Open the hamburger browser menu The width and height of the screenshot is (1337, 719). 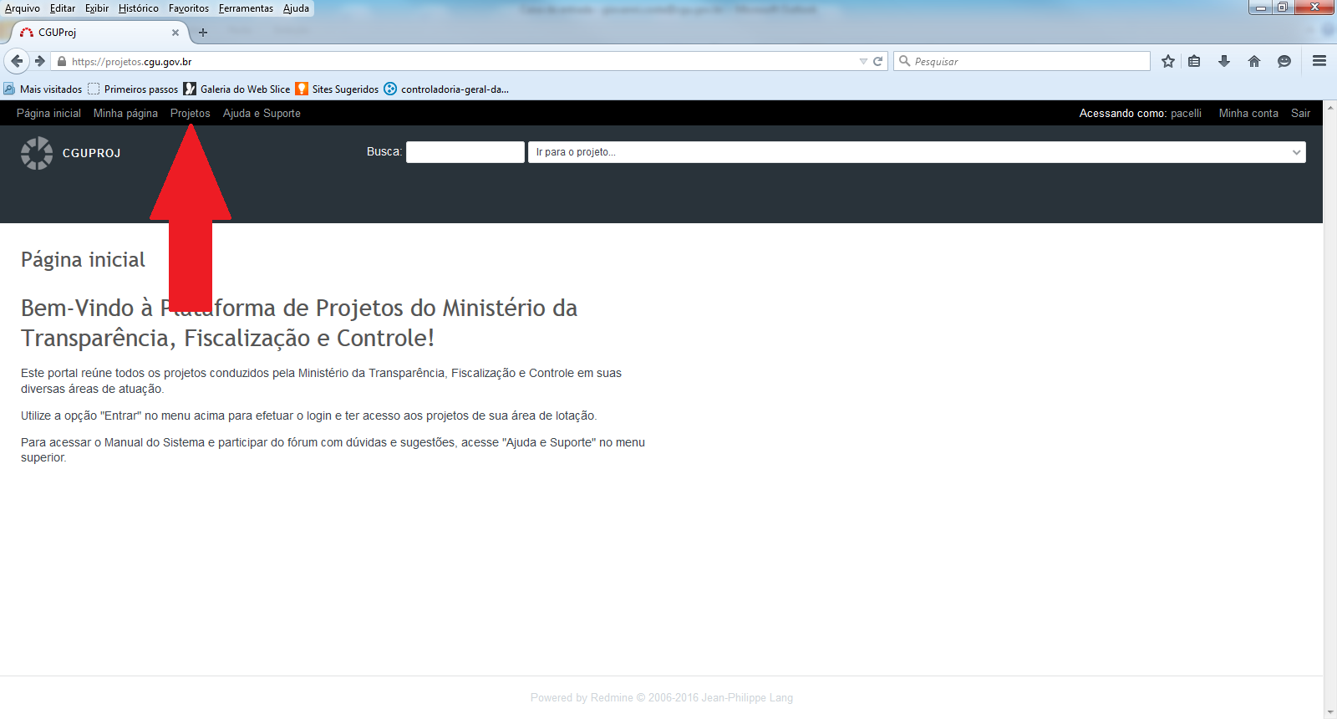point(1319,61)
